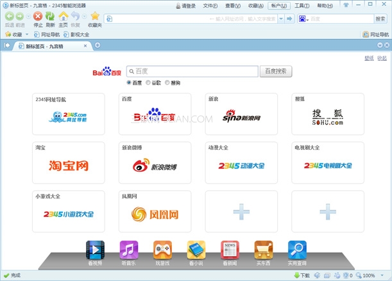Open the 网址导航 bookmark on favorites bar
Image resolution: width=392 pixels, height=281 pixels.
[x=47, y=35]
